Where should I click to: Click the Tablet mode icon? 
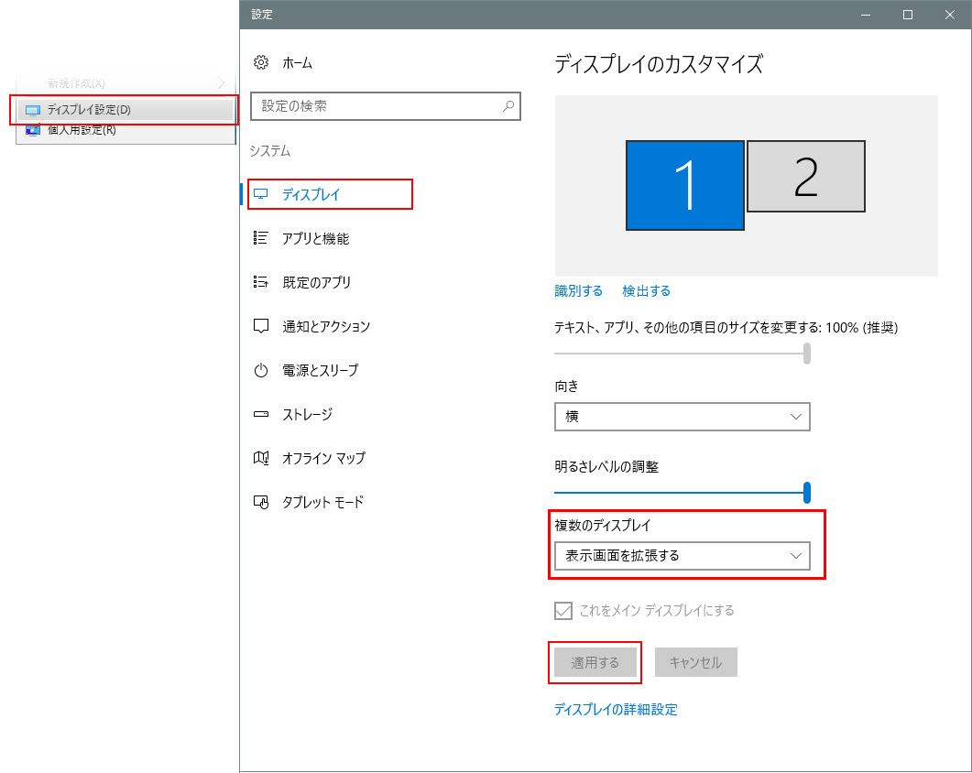tap(261, 502)
